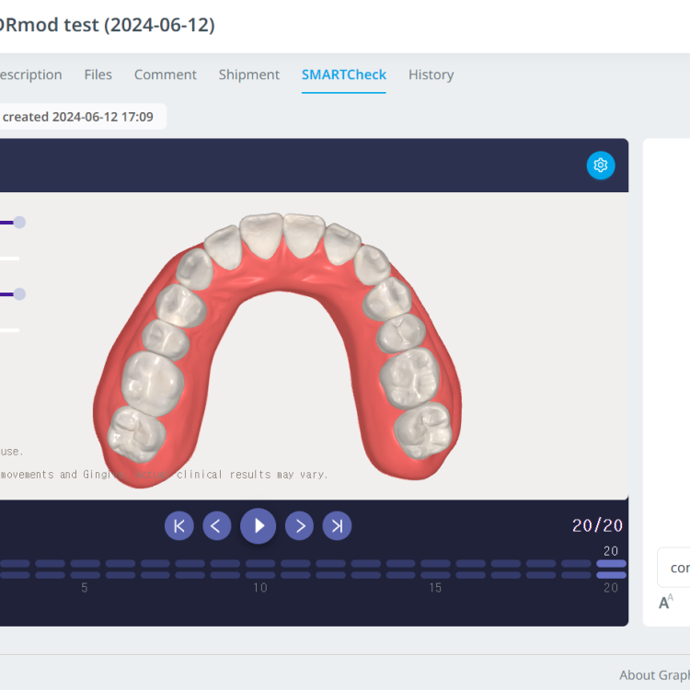Jump to first step button

point(179,526)
